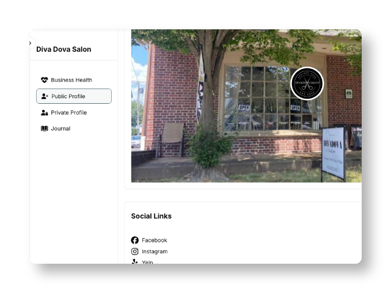Open the Instagram social link
This screenshot has height=293, width=391.
tap(149, 251)
